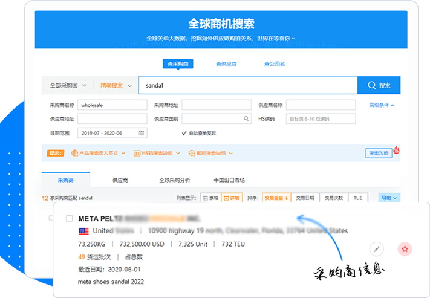Open the 全球采购分析 tab
This screenshot has width=430, height=298.
click(x=174, y=180)
